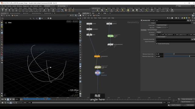Jump to the last frame
195x109 pixels.
[x=13, y=99]
